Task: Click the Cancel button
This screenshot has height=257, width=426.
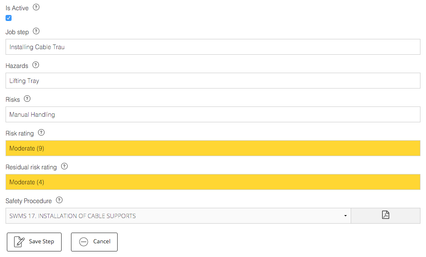Action: coord(94,242)
